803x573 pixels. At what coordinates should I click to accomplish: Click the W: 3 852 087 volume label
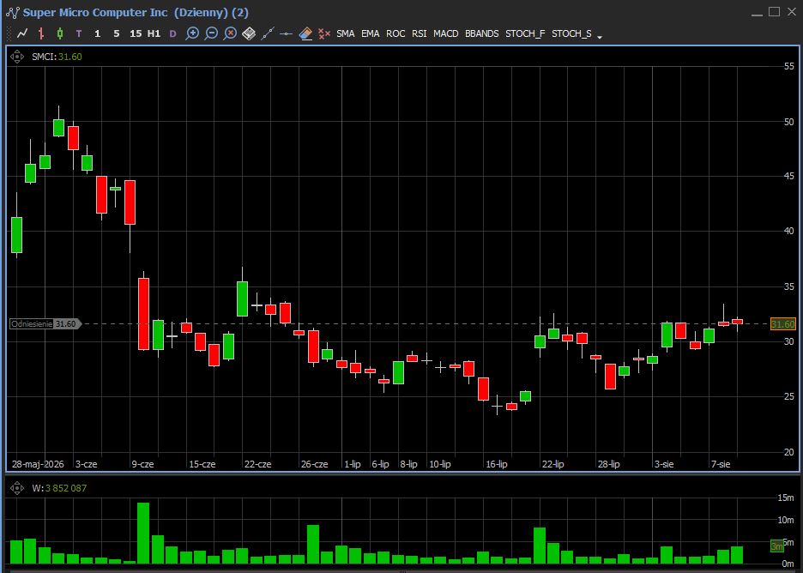pyautogui.click(x=59, y=488)
